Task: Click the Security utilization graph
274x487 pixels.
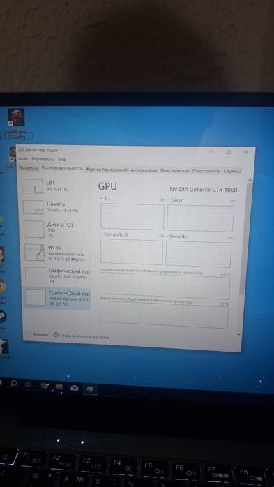Action: [x=198, y=255]
